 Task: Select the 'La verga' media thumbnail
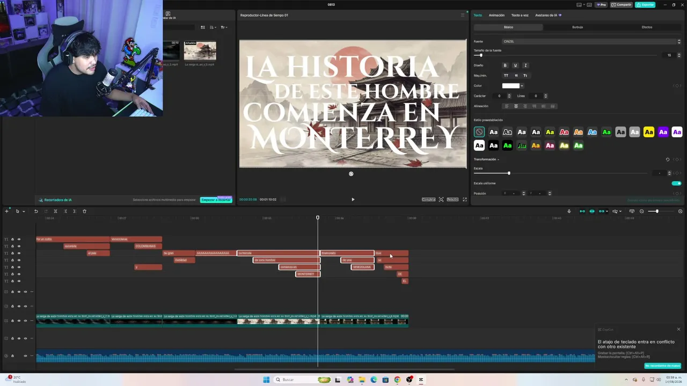200,51
